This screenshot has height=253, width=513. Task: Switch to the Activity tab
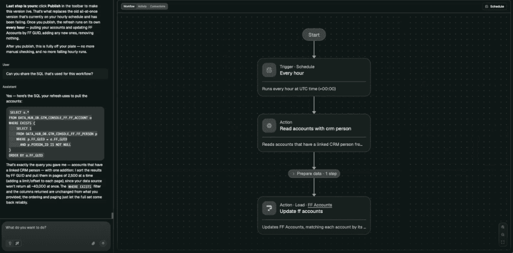(142, 6)
